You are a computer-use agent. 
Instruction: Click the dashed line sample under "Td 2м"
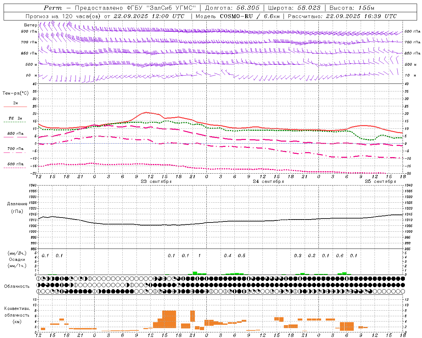(x=15, y=122)
